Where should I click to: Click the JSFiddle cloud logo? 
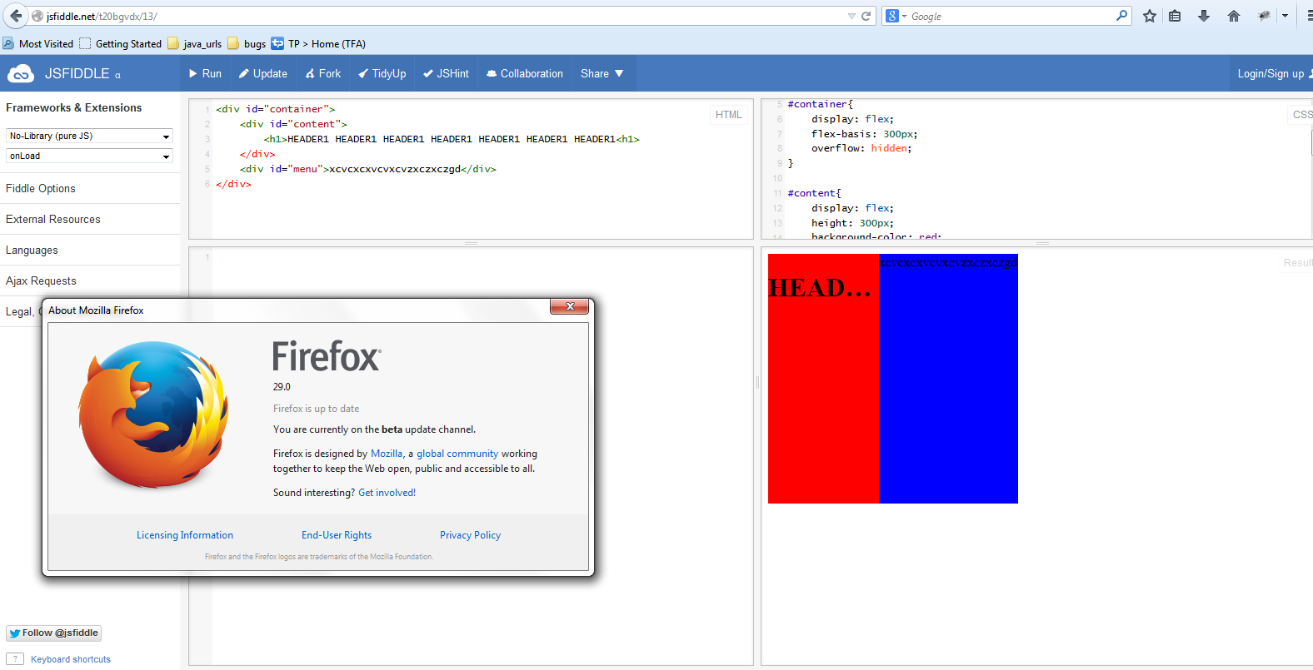(x=21, y=74)
